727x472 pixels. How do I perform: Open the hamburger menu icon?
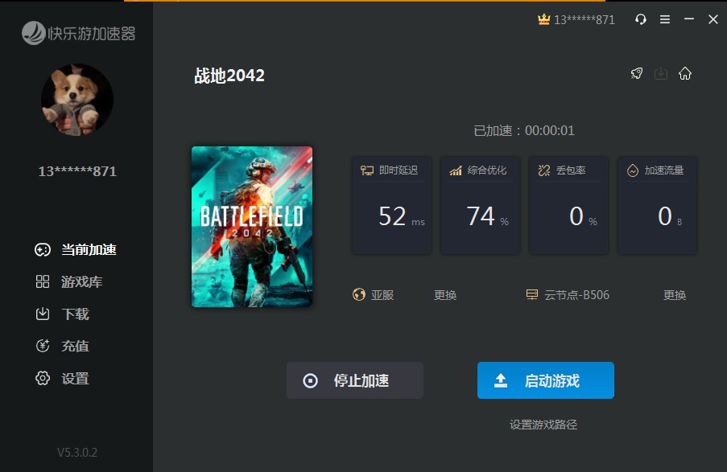click(665, 19)
